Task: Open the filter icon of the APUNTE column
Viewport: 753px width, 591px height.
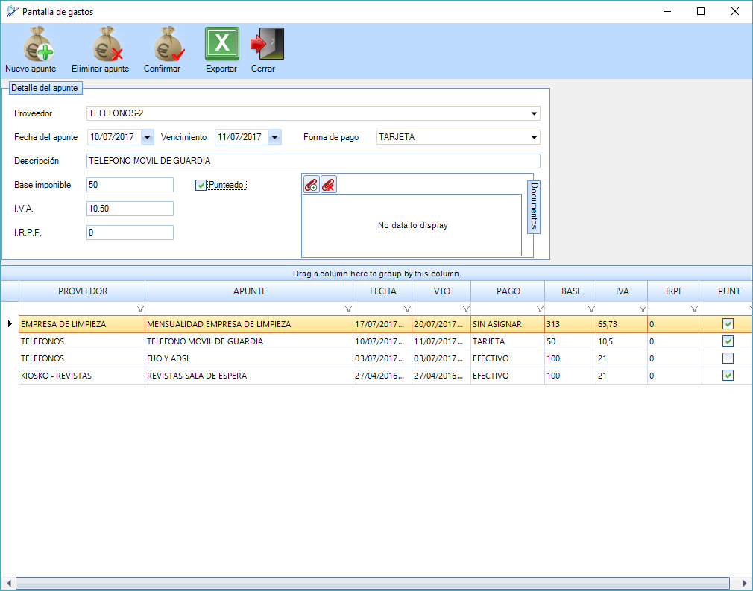Action: pyautogui.click(x=349, y=309)
